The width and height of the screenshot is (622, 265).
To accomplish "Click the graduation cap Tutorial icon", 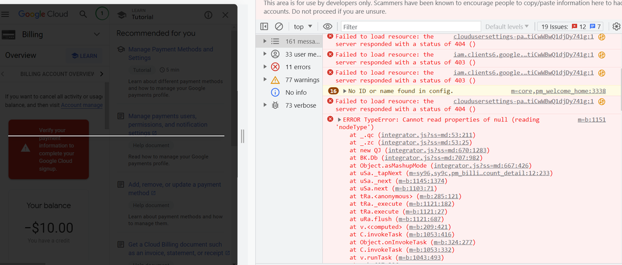I will tap(122, 15).
